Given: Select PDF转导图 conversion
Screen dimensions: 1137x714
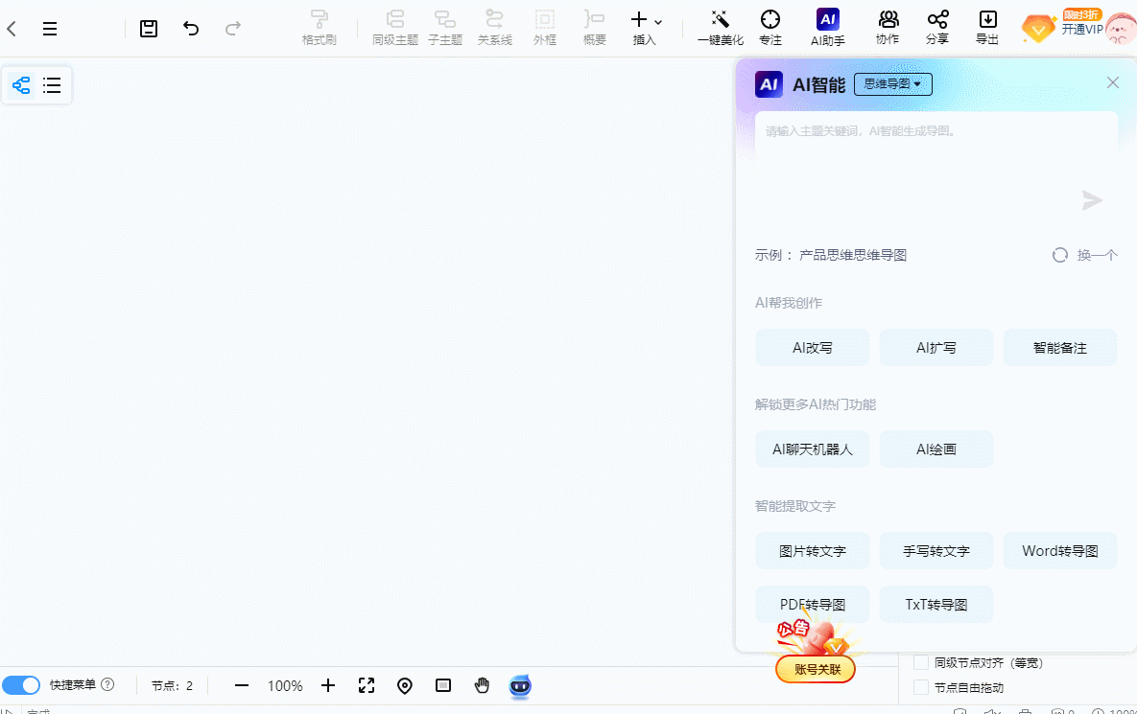Looking at the screenshot, I should click(812, 604).
